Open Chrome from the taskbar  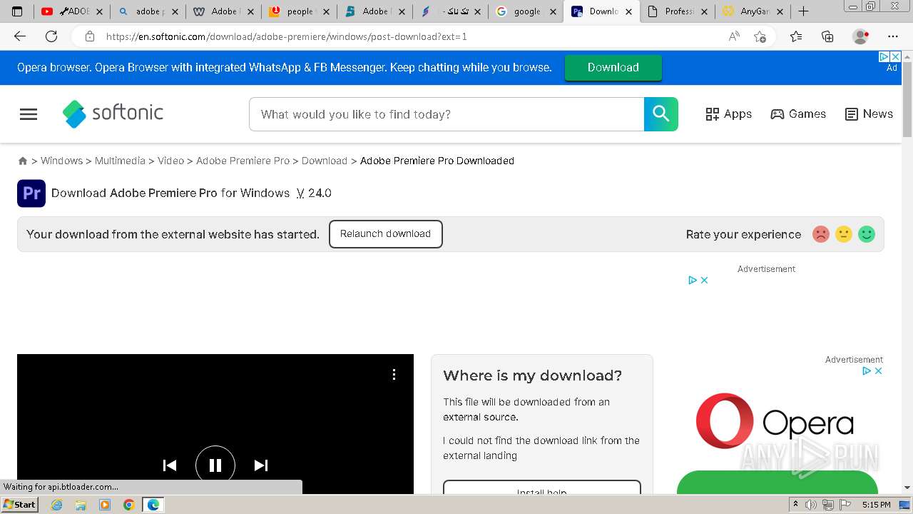[128, 505]
